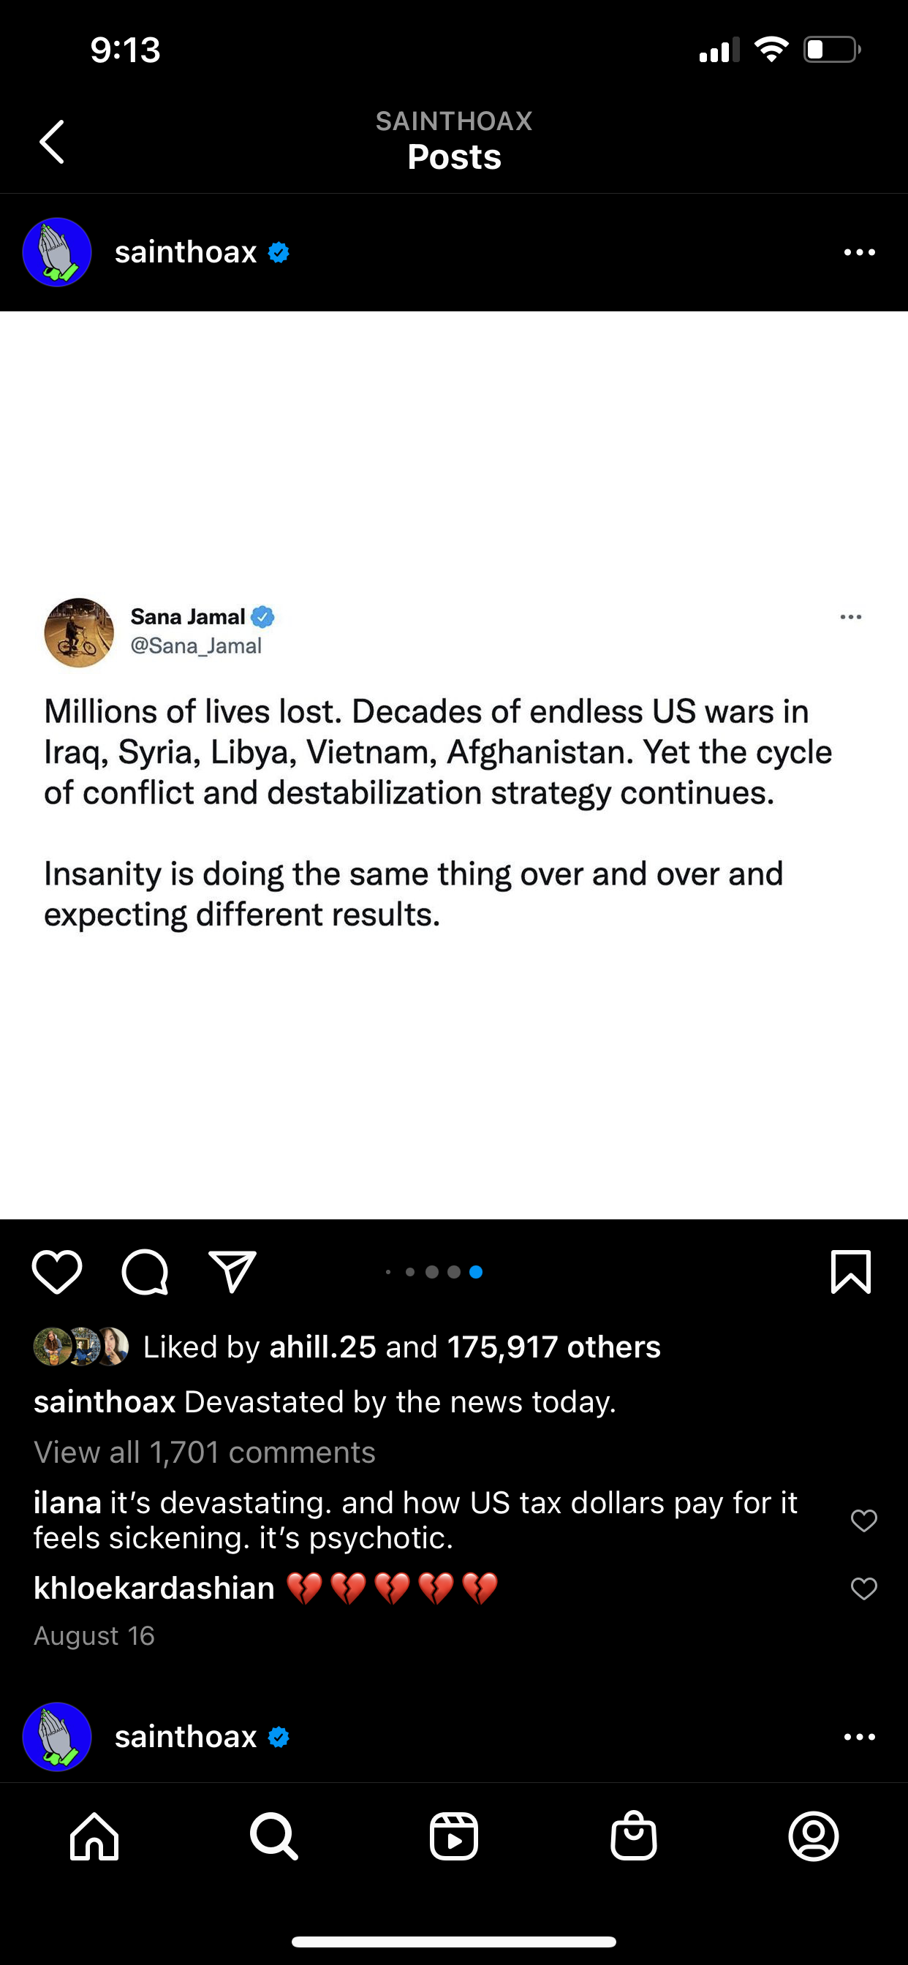Like khloekardashian's comment
This screenshot has height=1965, width=908.
[x=863, y=1589]
